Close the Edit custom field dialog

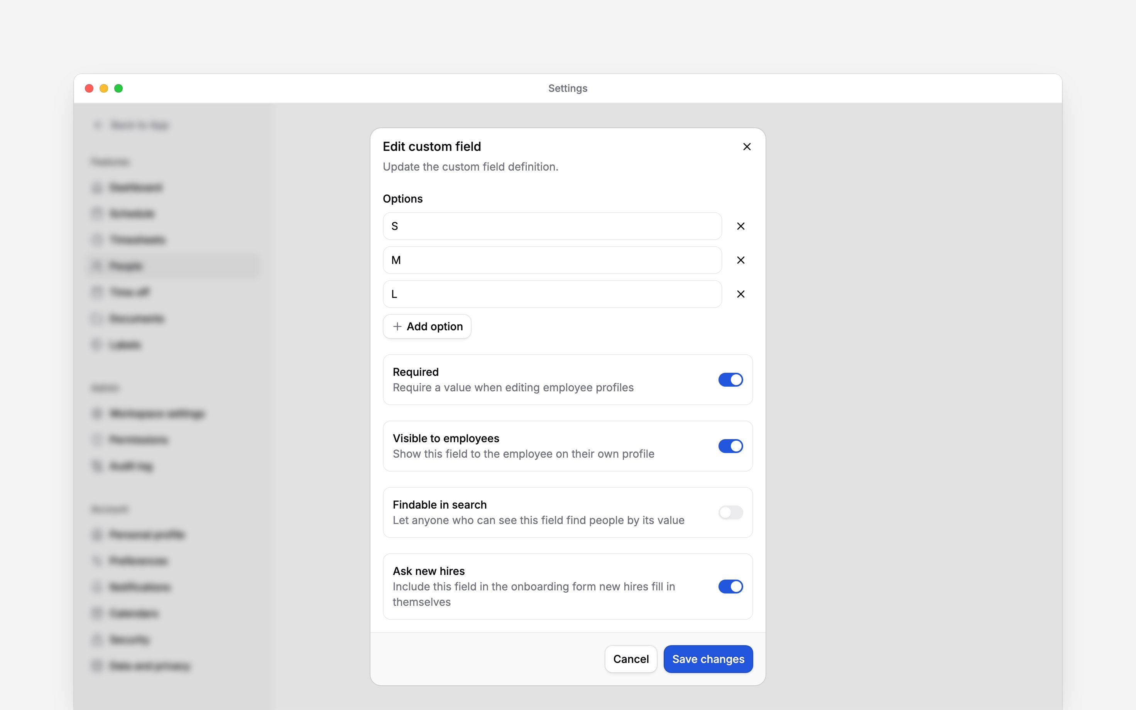747,147
